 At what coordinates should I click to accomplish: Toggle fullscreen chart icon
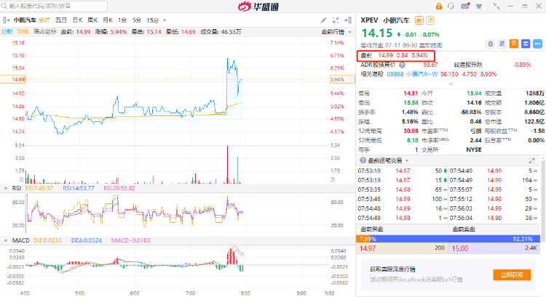pyautogui.click(x=336, y=20)
